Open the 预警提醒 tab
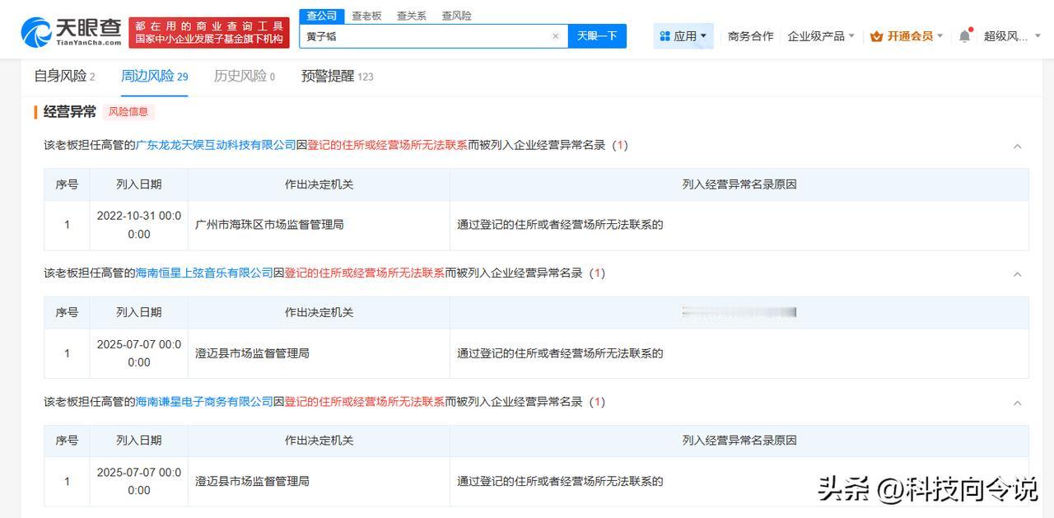The image size is (1054, 518). (337, 77)
